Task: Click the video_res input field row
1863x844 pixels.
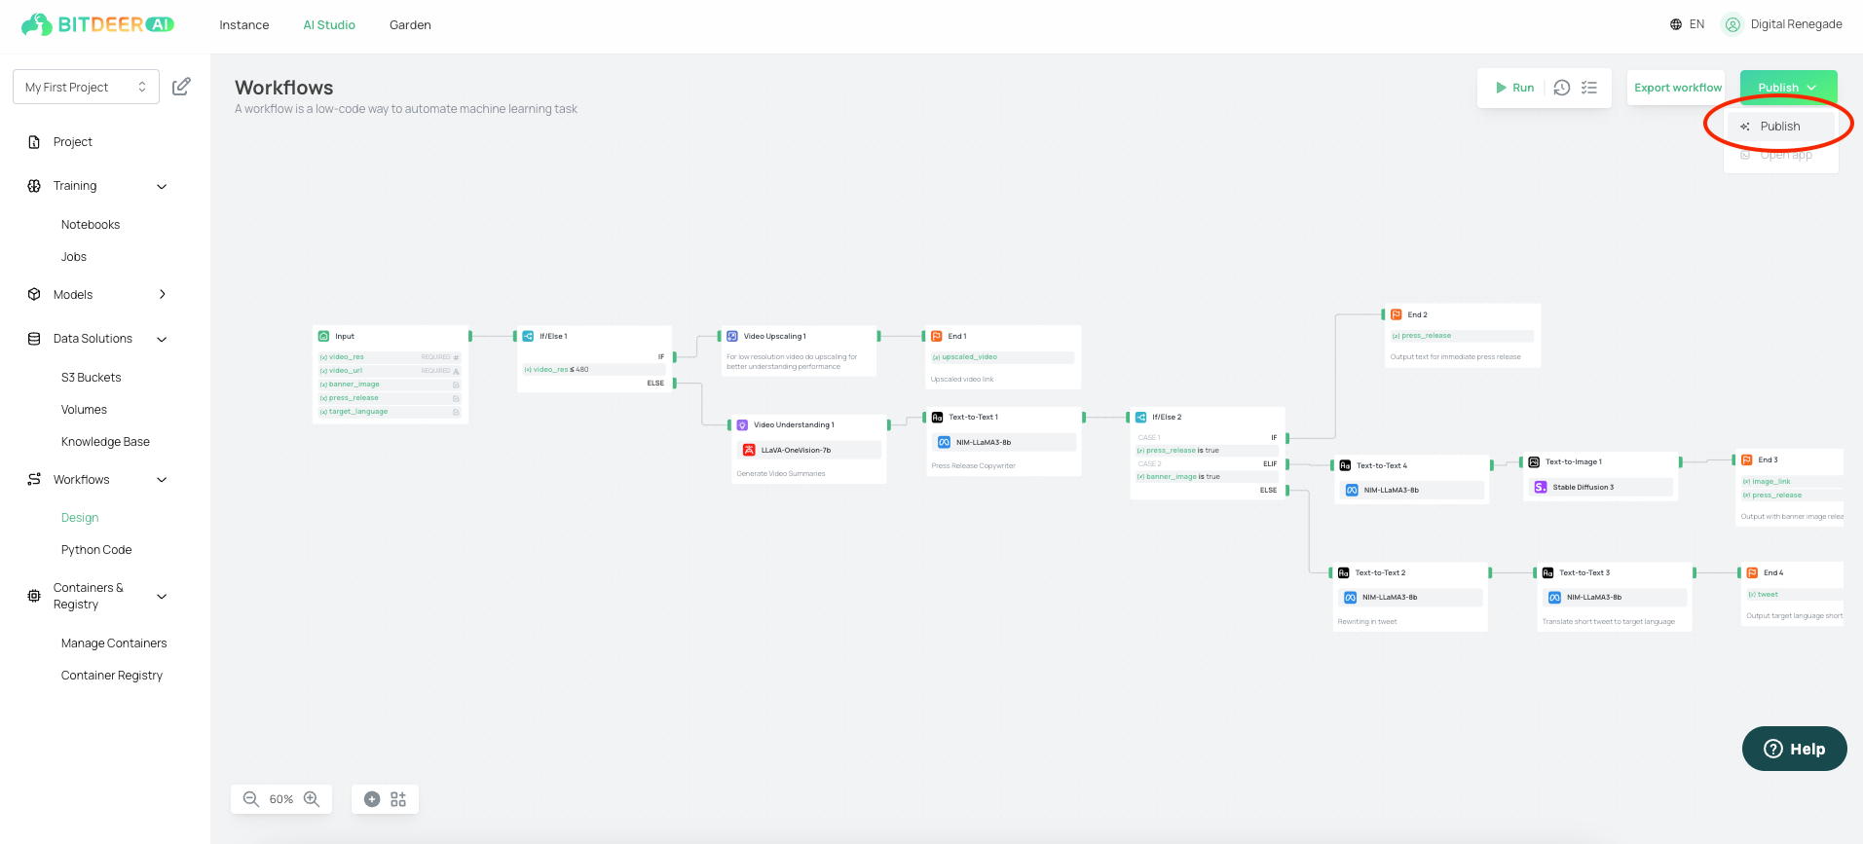Action: pos(390,356)
